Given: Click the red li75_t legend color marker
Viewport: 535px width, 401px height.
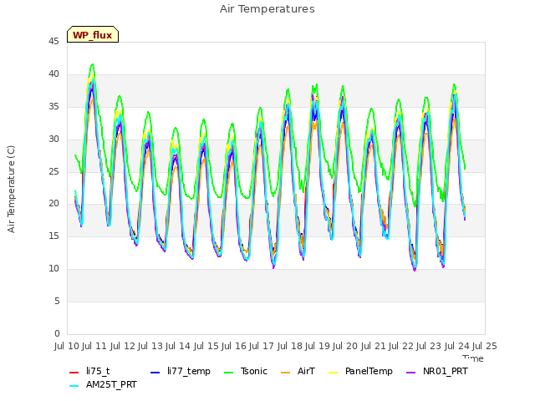Looking at the screenshot, I should click(74, 373).
